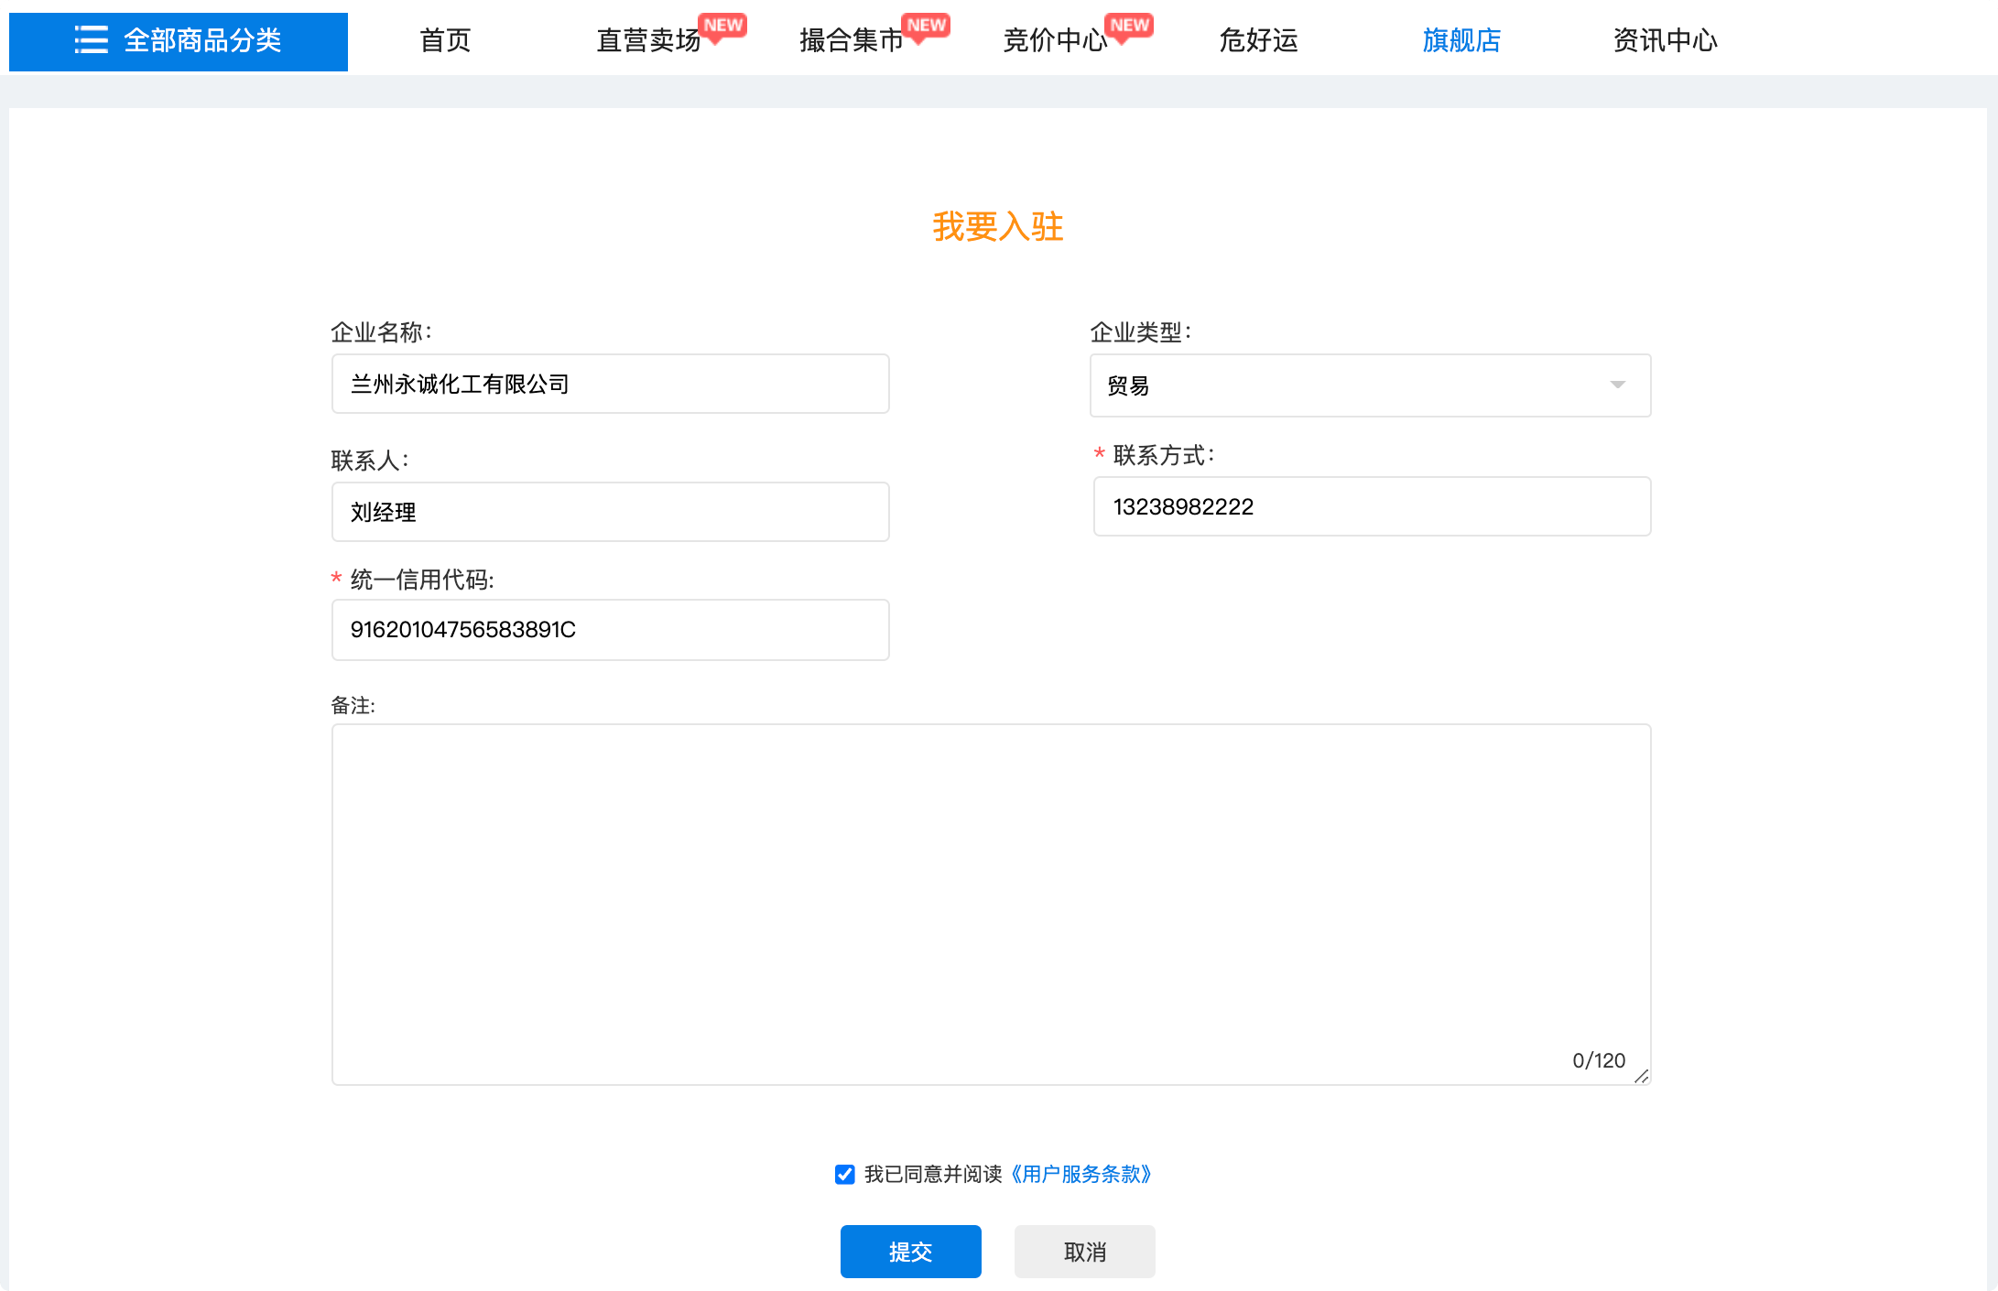Click the 联系方式 label
Image resolution: width=1998 pixels, height=1291 pixels.
[1164, 455]
